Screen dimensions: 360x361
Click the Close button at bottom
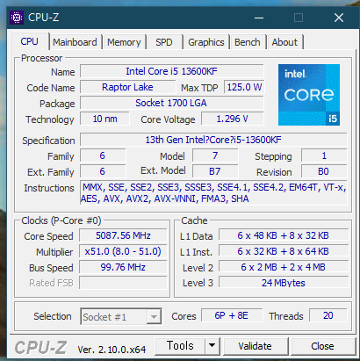[322, 346]
